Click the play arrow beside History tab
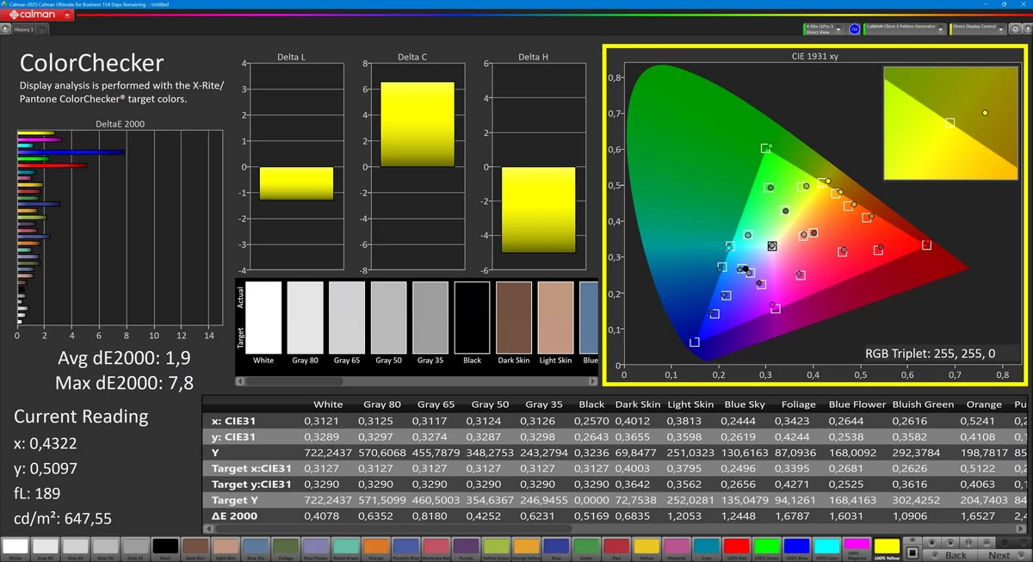1033x562 pixels. click(6, 29)
